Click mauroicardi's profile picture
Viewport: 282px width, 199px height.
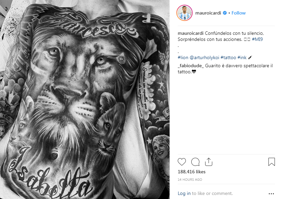[185, 13]
